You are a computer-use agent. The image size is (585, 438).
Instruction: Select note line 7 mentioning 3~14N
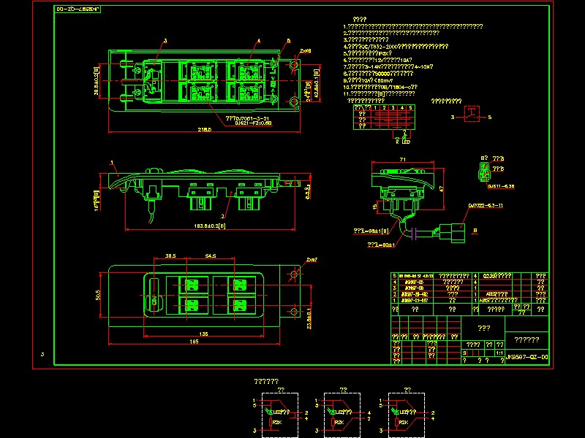(388, 66)
